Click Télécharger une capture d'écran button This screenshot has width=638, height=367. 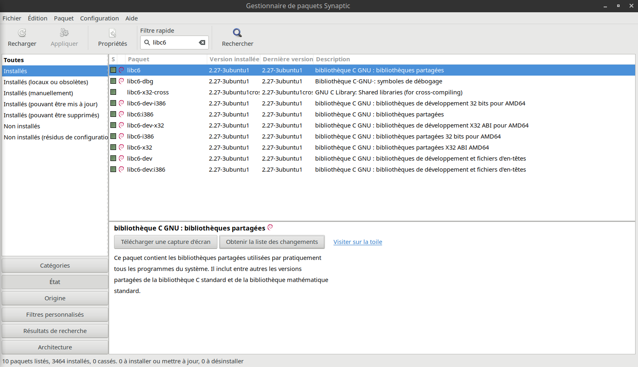point(166,242)
